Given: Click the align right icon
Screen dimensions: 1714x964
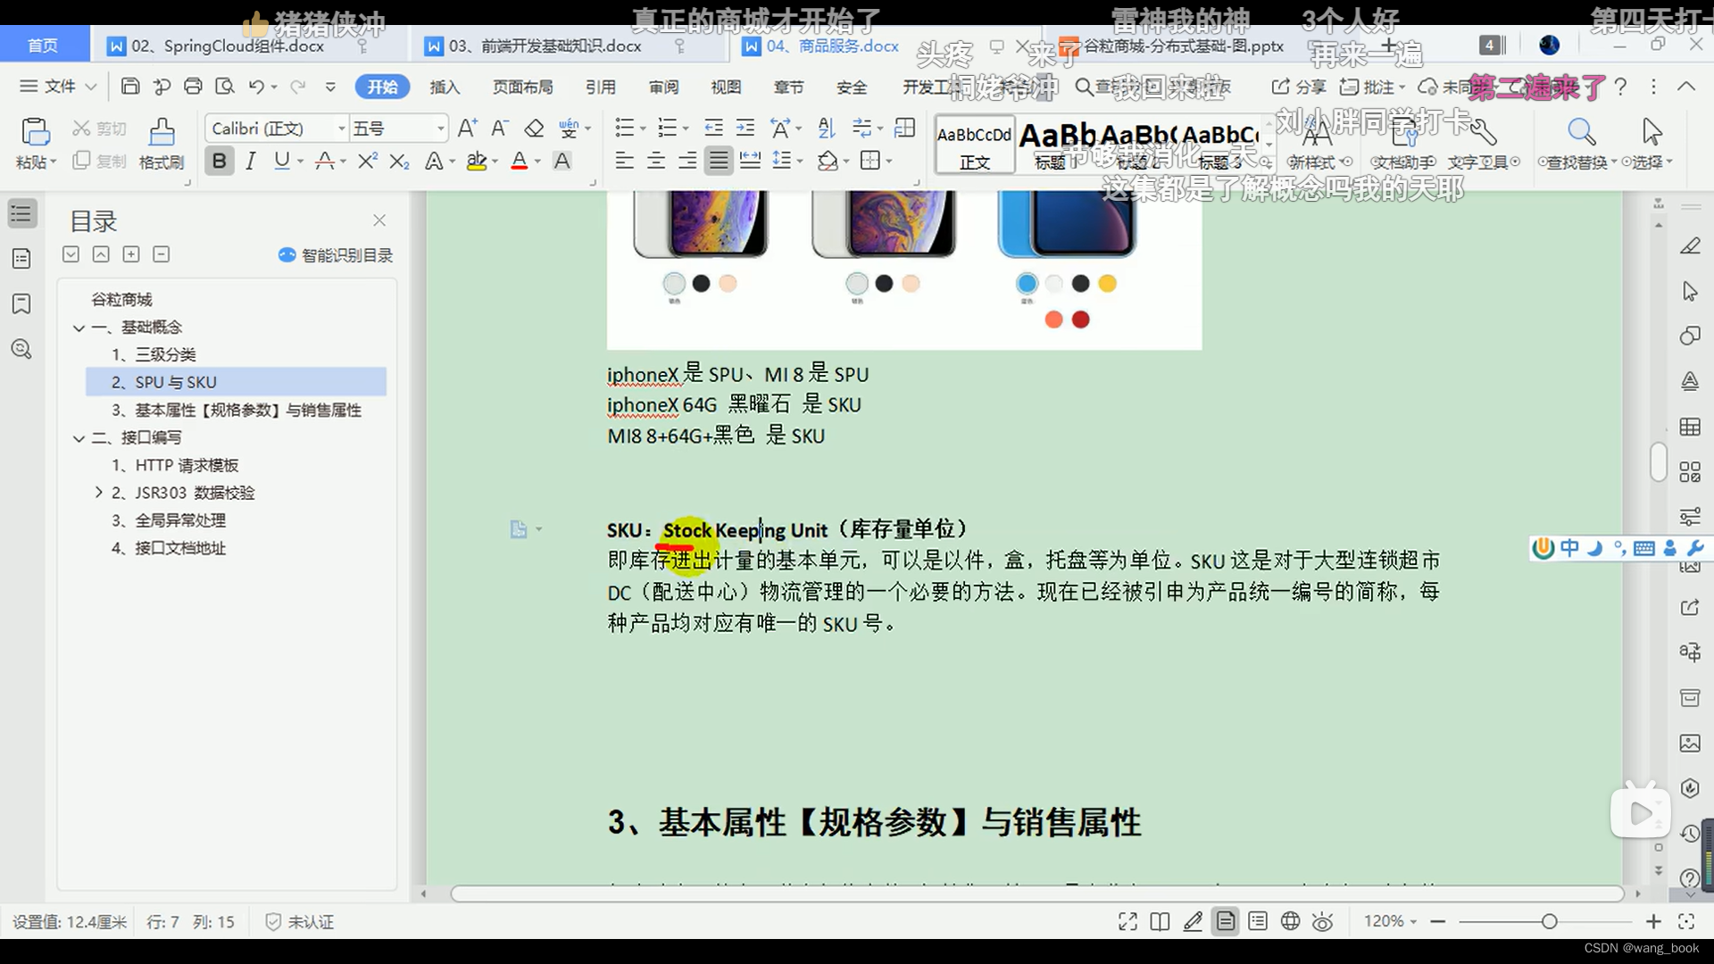Looking at the screenshot, I should coord(687,161).
